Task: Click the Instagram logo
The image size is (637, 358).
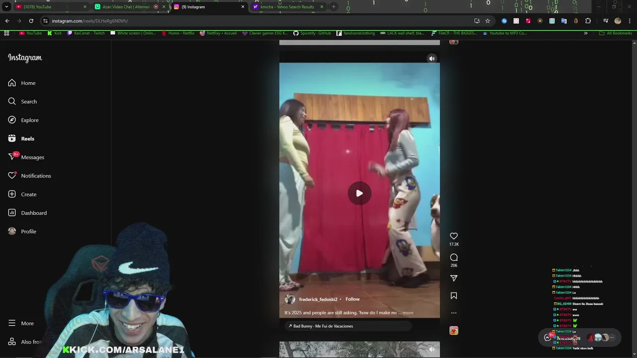Action: click(x=25, y=58)
